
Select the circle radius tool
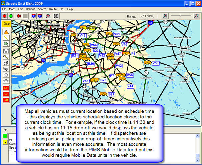click(x=6, y=75)
